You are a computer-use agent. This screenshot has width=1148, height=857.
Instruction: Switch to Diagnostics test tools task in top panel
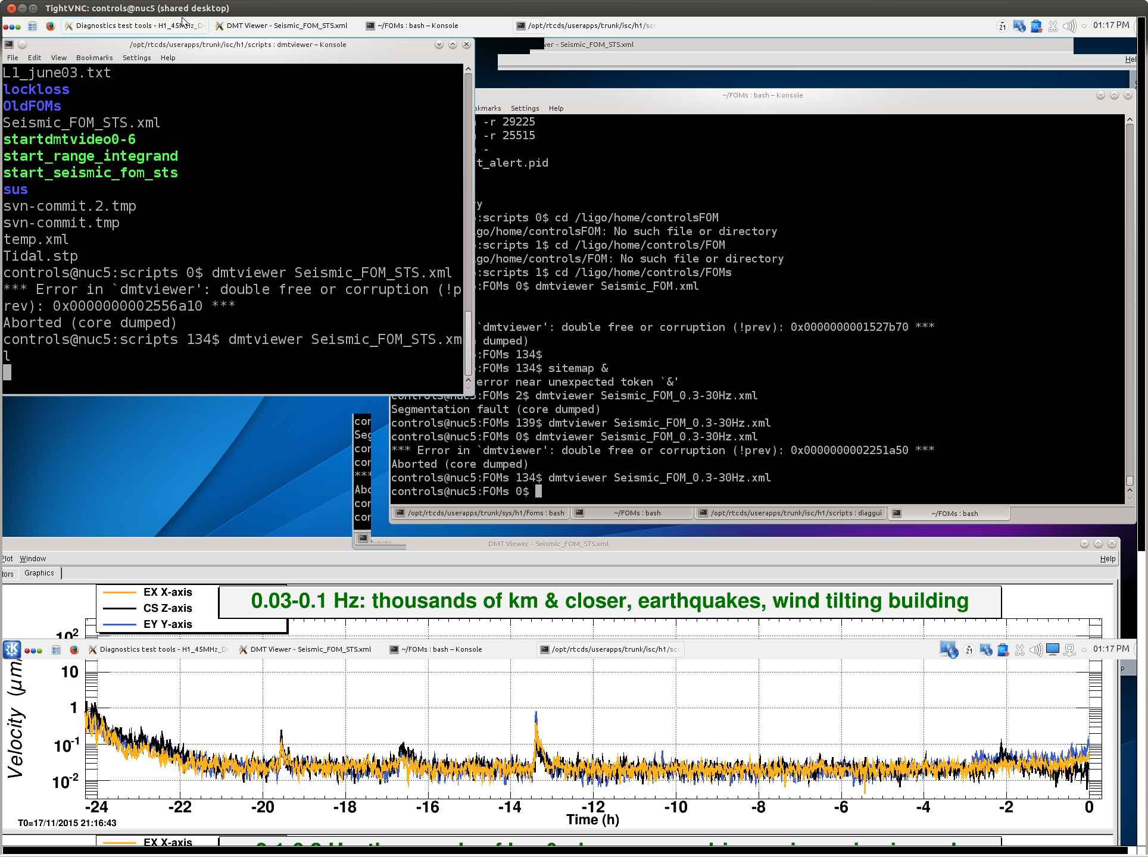click(135, 26)
